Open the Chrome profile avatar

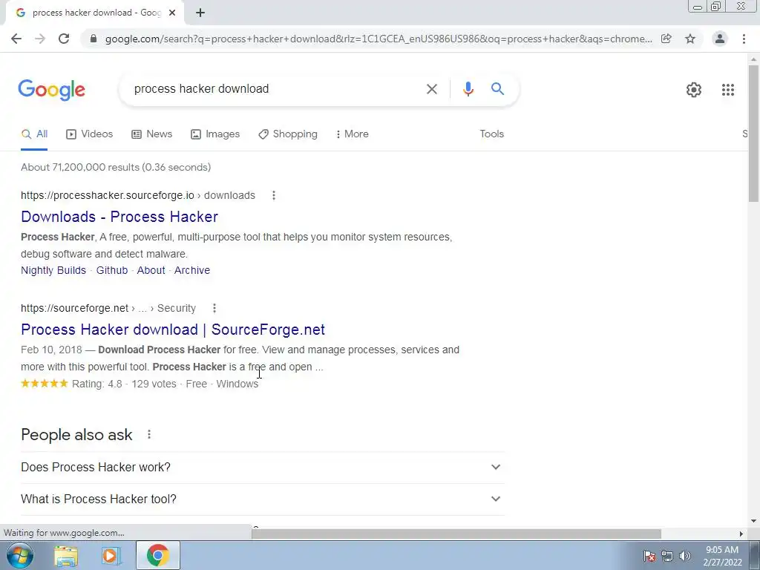click(720, 39)
